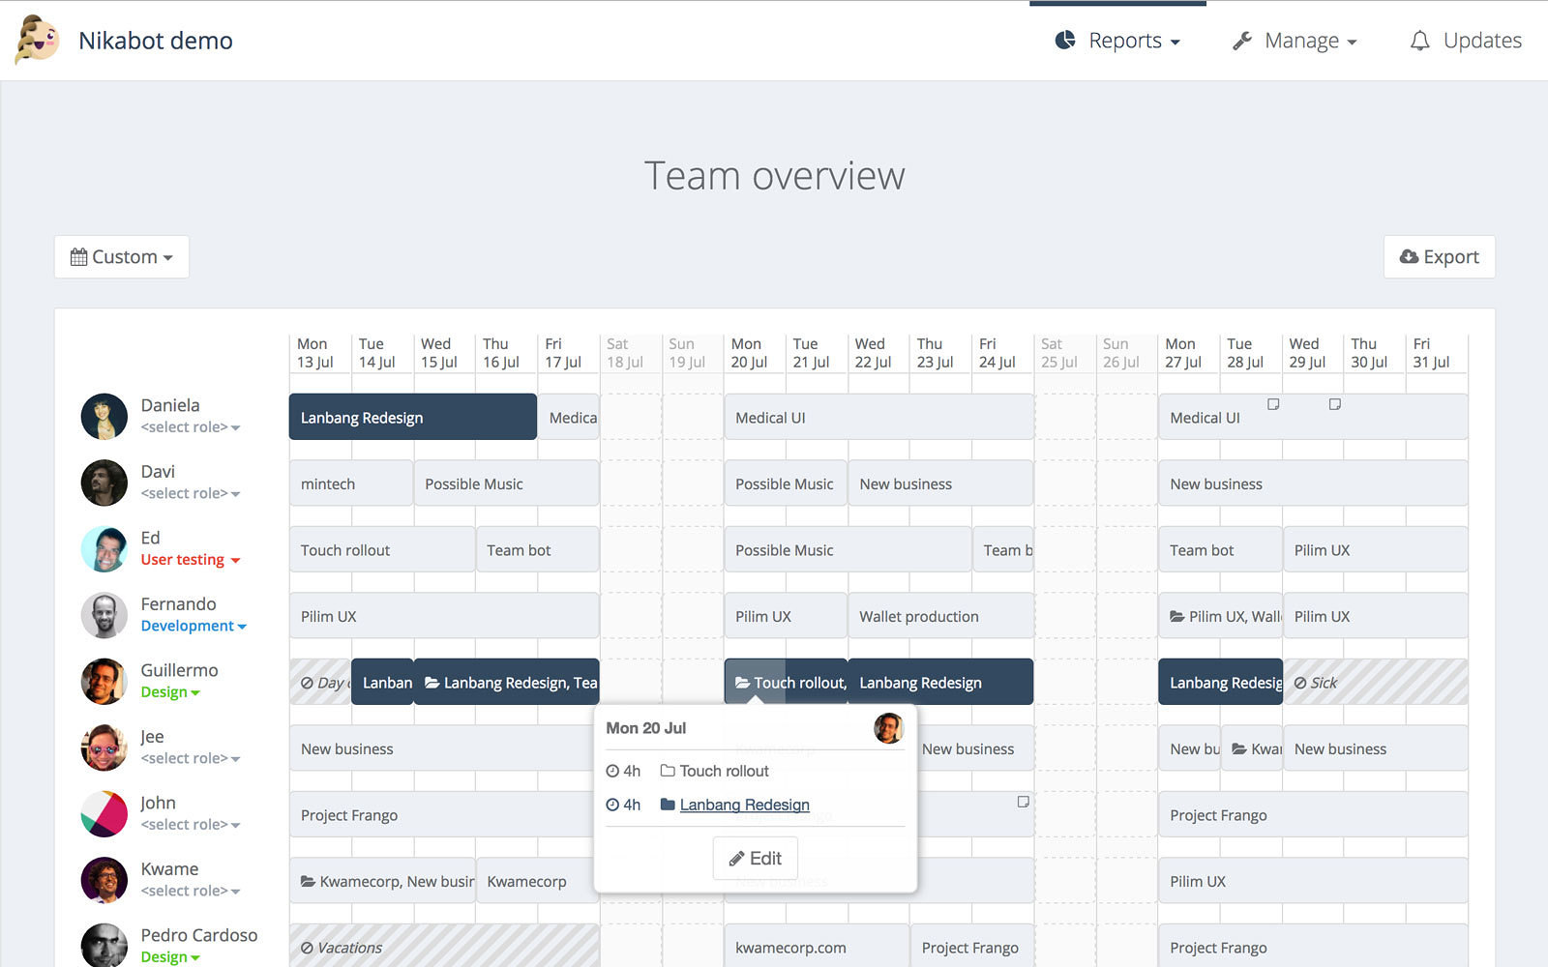
Task: Open Jee's select role dropdown
Action: [191, 758]
